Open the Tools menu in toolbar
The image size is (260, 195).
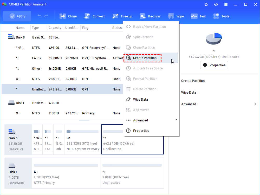click(x=221, y=16)
